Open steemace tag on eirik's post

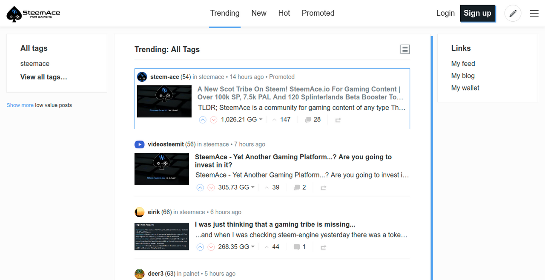coord(192,212)
